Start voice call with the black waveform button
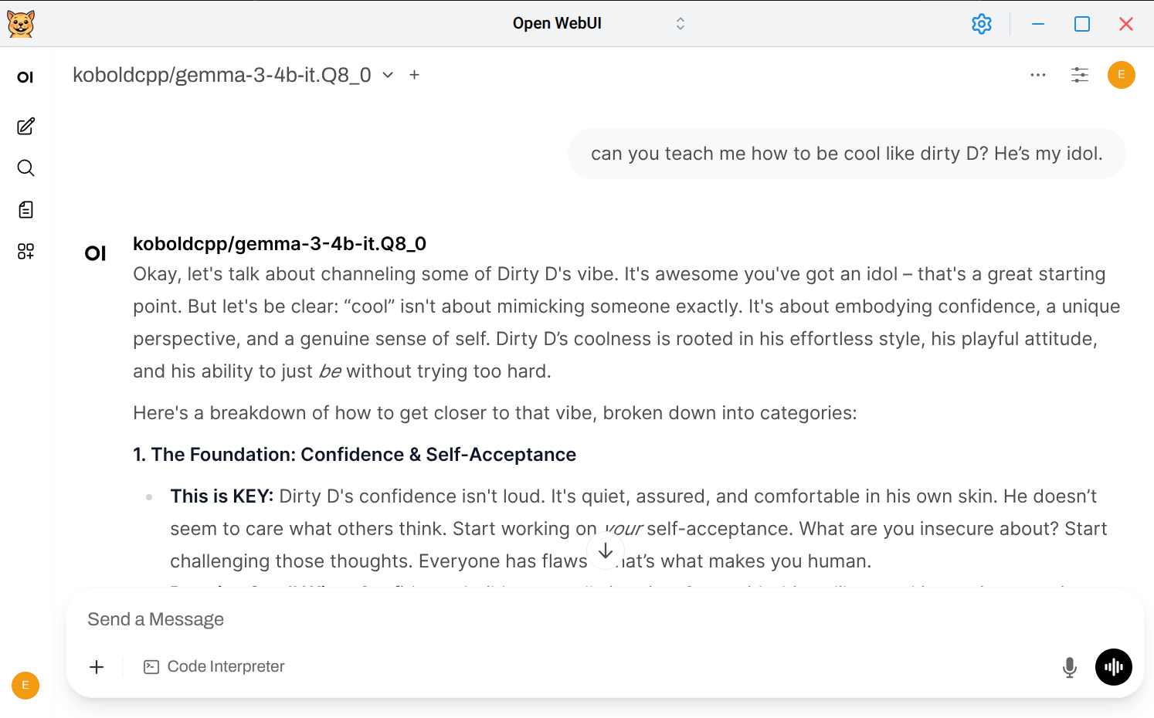 tap(1114, 667)
